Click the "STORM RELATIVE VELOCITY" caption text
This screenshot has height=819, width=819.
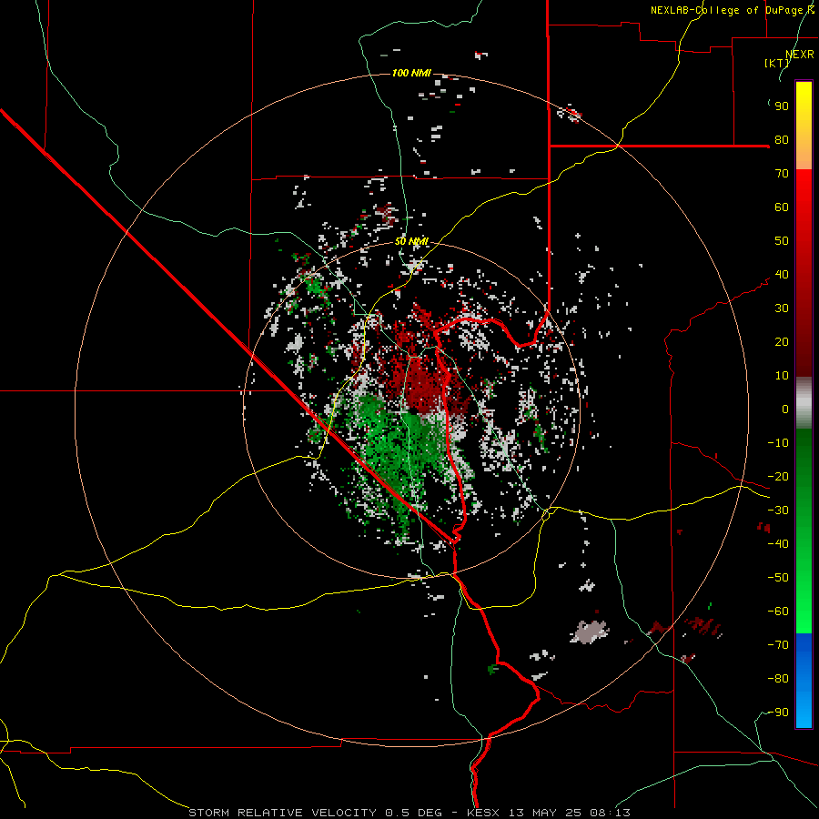pos(282,813)
